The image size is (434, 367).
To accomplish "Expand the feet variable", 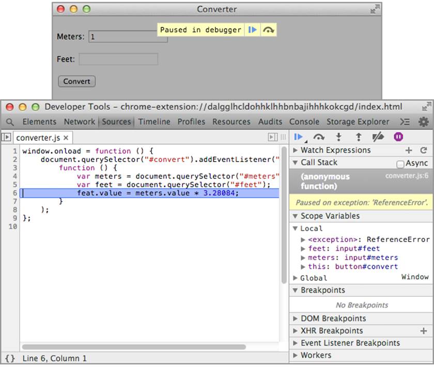I will 303,249.
